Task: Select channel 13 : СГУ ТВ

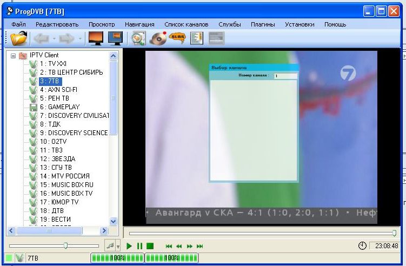Action: coord(56,168)
